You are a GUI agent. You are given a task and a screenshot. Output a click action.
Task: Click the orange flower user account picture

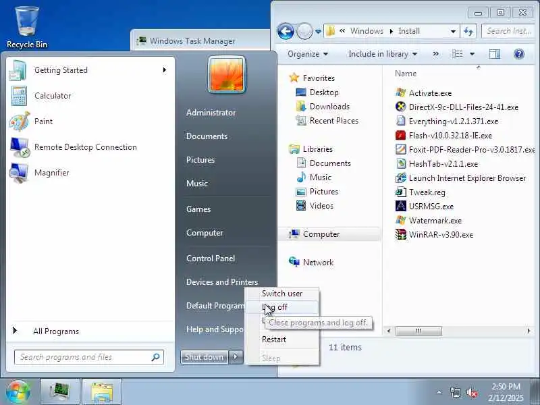point(227,75)
